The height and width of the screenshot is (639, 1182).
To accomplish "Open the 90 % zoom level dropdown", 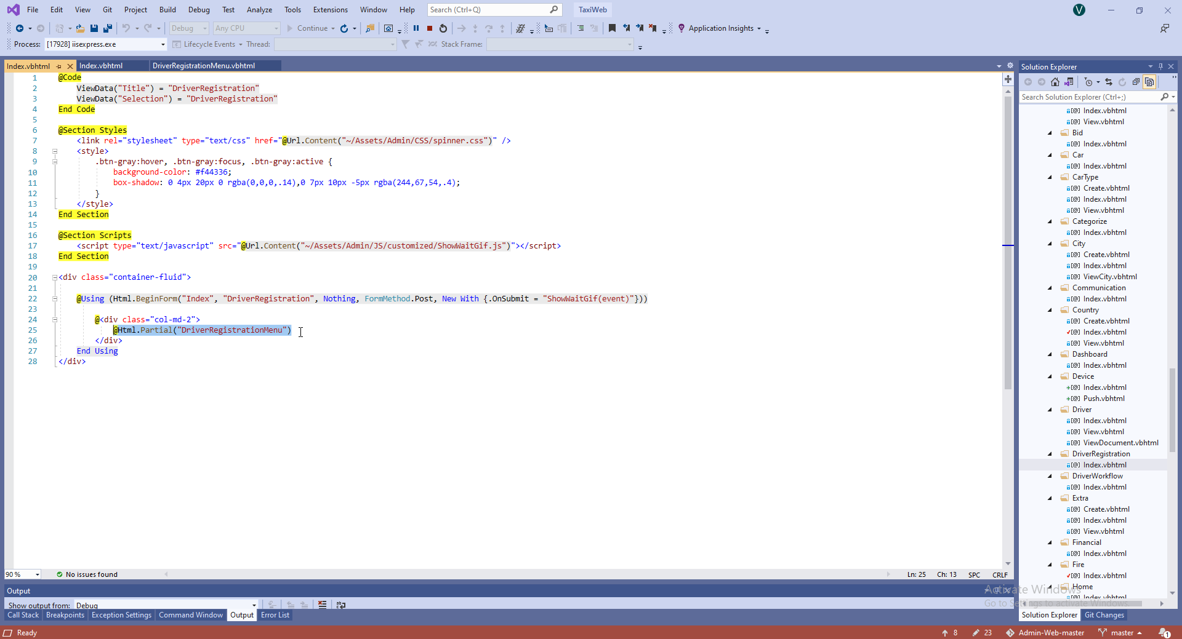I will [x=23, y=574].
